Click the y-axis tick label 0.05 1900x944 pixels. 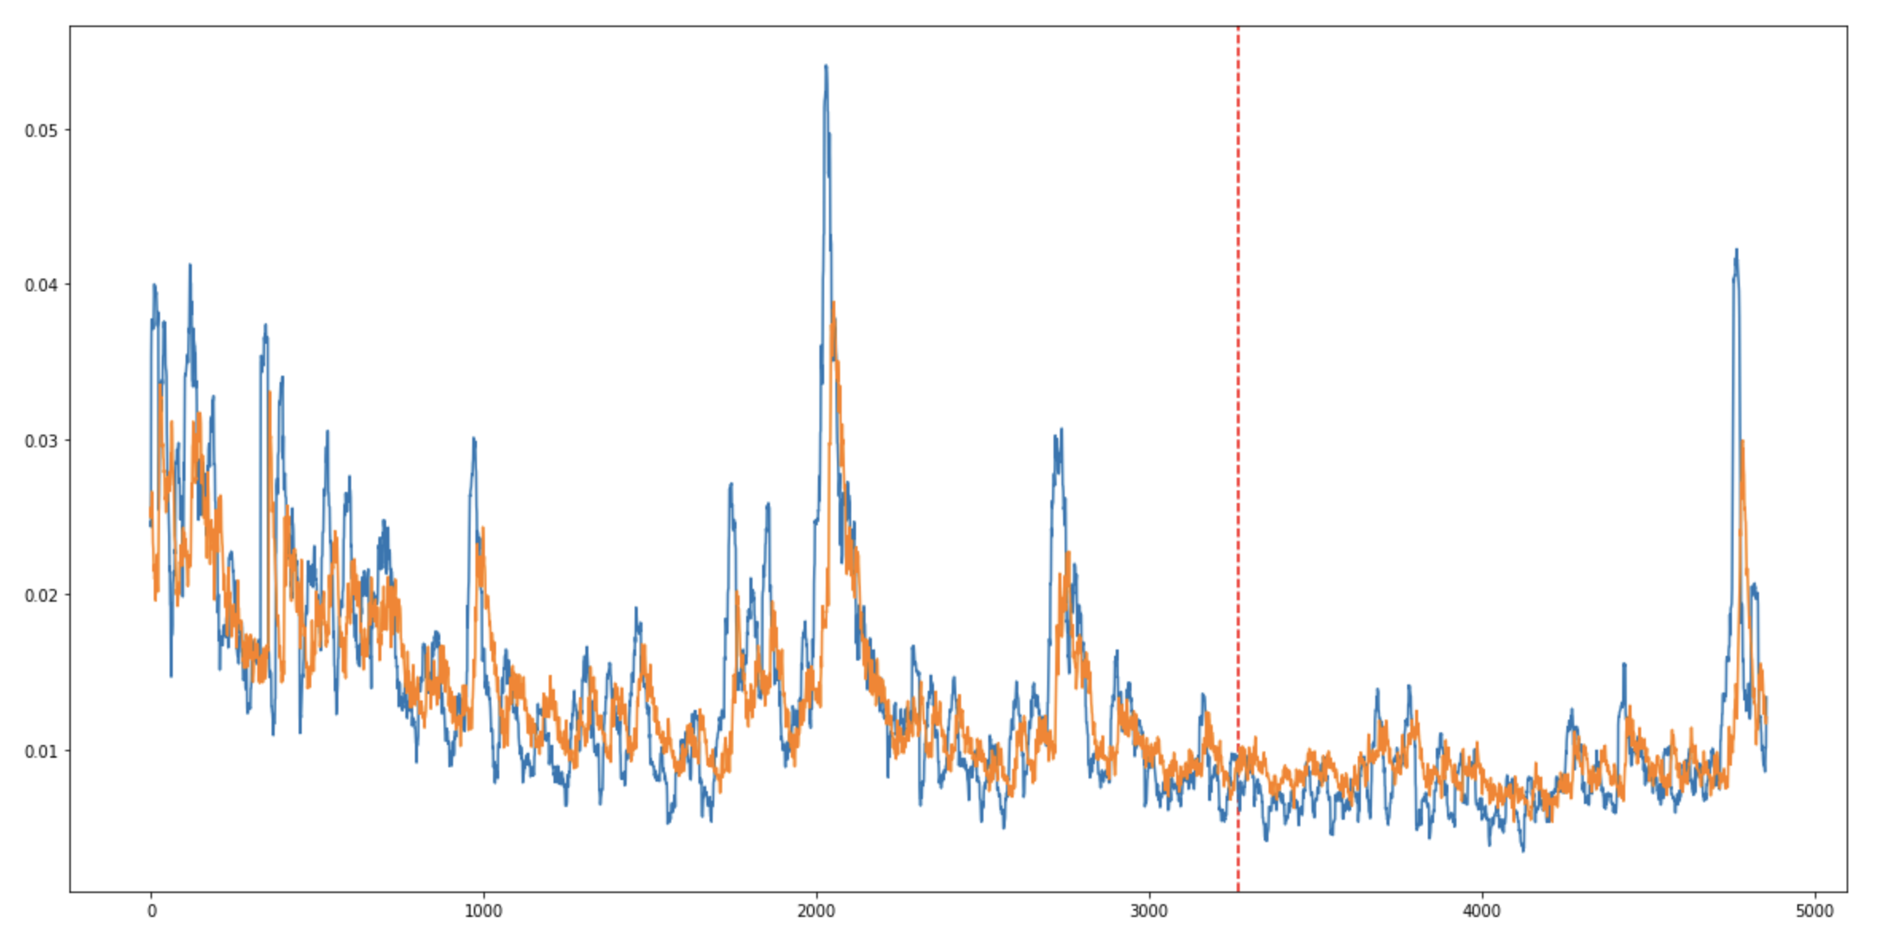(41, 131)
